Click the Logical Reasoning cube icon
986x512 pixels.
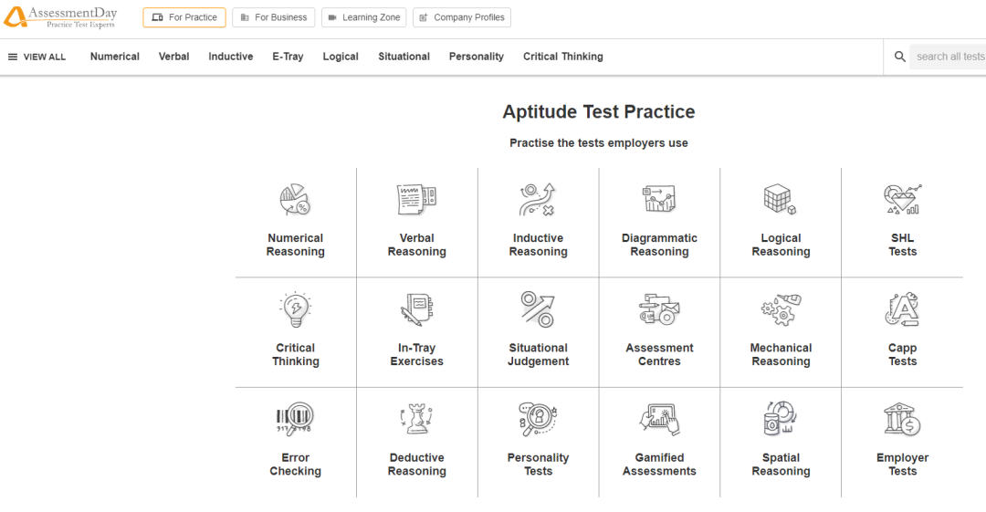coord(781,199)
